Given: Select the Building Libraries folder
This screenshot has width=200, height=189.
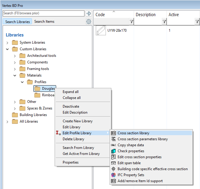Looking at the screenshot, I should click(x=33, y=115).
